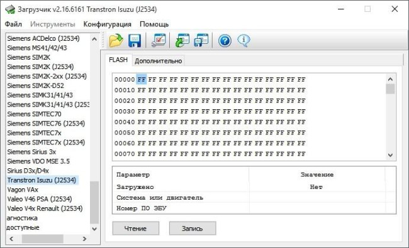Open the Помощь menu
Screen dimensions: 409x248
pyautogui.click(x=154, y=24)
